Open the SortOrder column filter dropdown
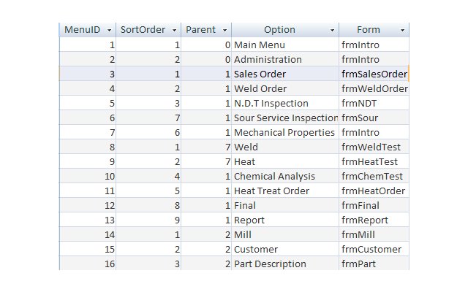The width and height of the screenshot is (468, 292). click(x=174, y=31)
